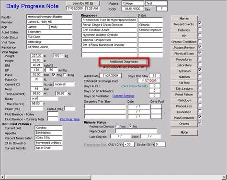The image size is (227, 180).
Task: Open the Guidelines section
Action: 184,112
